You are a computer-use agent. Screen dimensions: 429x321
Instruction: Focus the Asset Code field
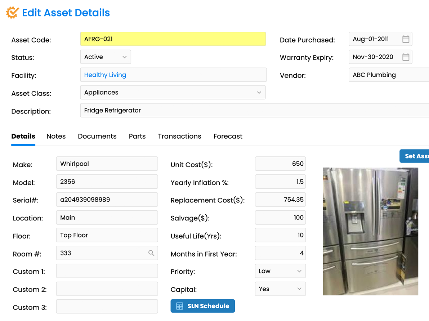(173, 39)
